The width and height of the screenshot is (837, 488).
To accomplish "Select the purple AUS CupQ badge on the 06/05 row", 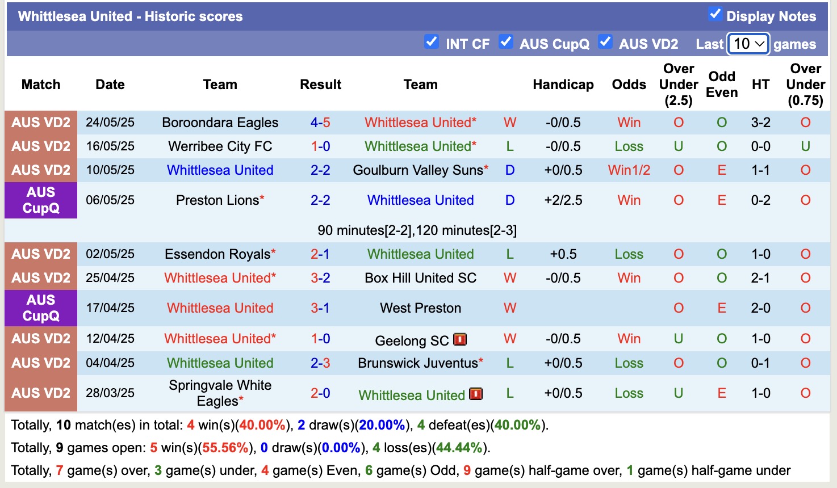I will pos(40,200).
